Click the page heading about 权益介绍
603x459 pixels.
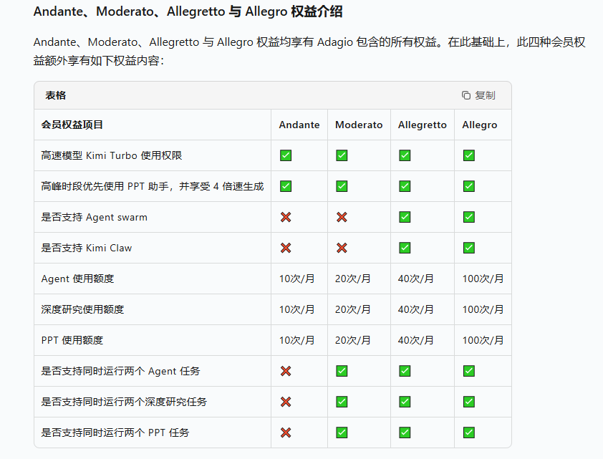tap(188, 12)
